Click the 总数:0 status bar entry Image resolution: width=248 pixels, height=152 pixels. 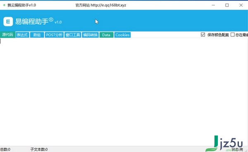tap(5, 149)
